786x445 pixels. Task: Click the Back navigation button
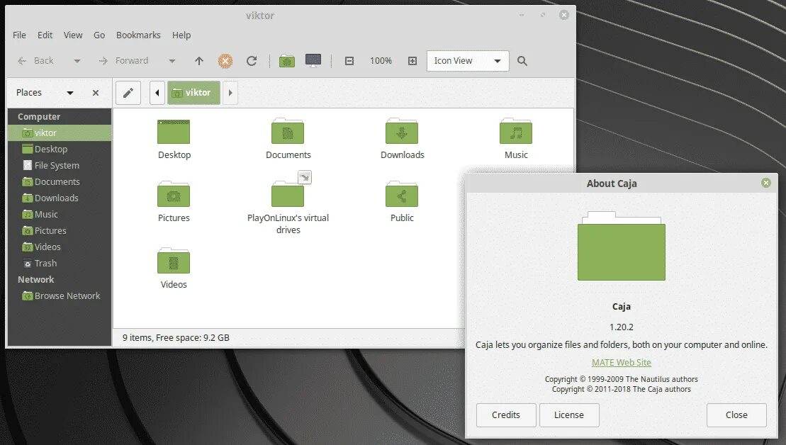point(36,61)
